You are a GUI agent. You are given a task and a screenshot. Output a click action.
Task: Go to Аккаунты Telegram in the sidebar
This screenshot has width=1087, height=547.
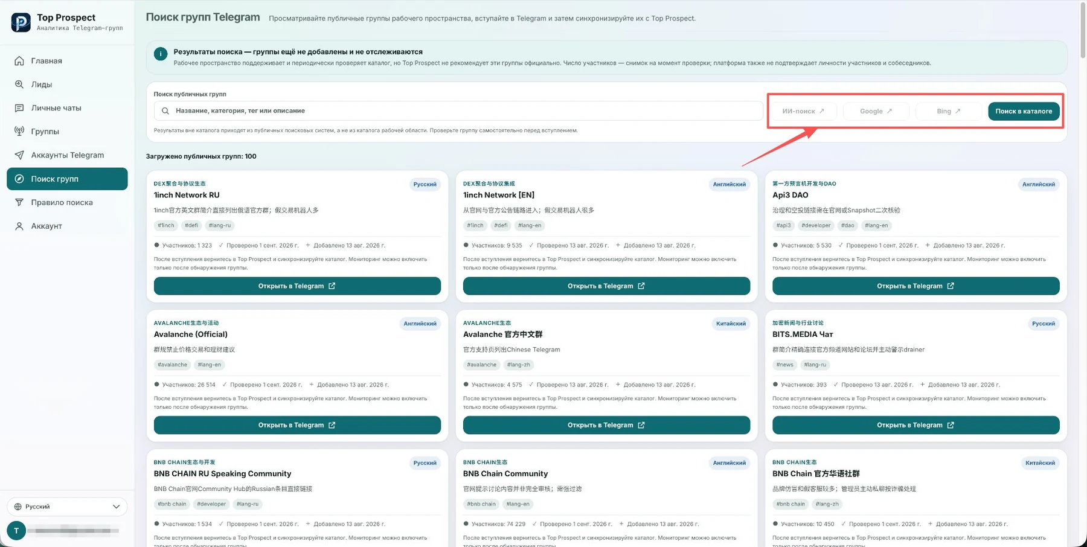[67, 155]
